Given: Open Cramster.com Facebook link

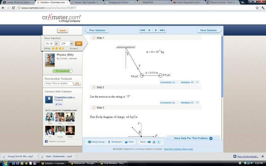Looking at the screenshot, I should pos(64,97).
